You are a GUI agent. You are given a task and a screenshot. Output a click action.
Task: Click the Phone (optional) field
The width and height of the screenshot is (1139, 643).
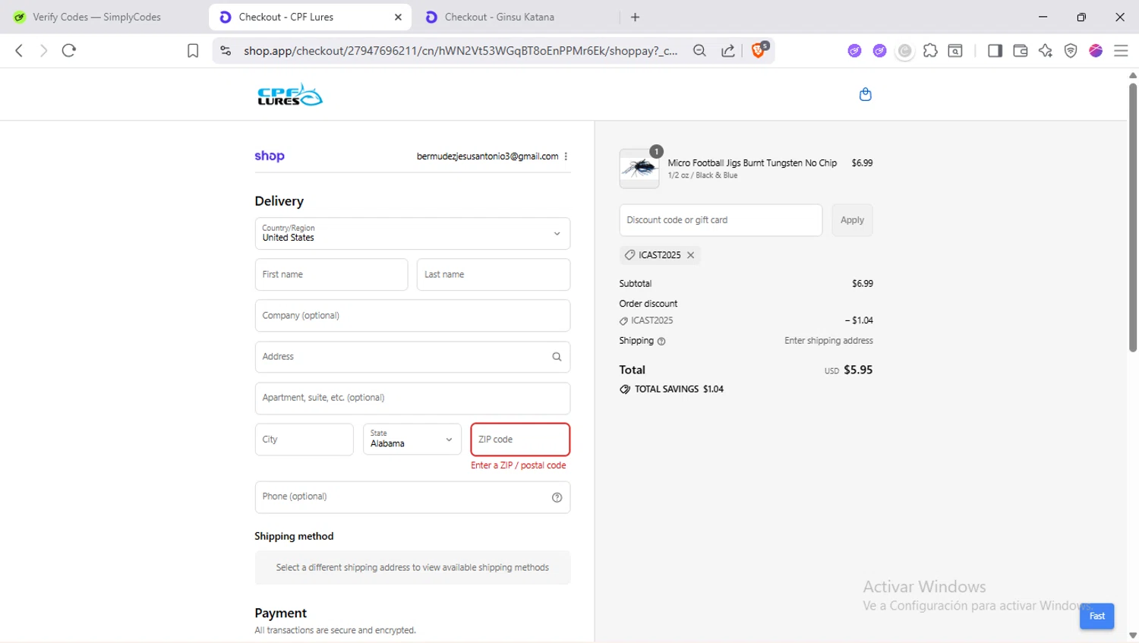[412, 497]
